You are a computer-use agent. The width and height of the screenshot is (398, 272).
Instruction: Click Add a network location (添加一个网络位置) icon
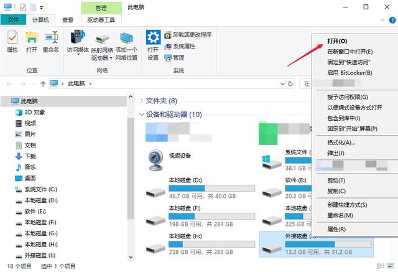point(126,38)
